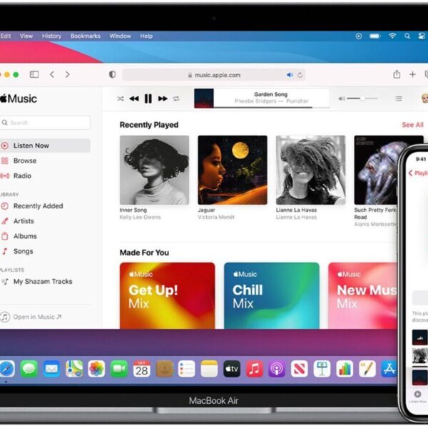Click the Apple Music search field
The image size is (428, 428).
(45, 123)
